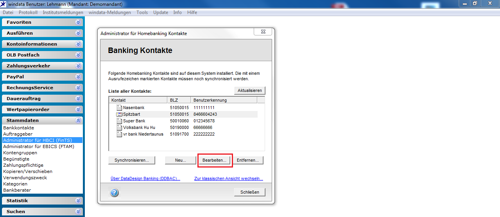Expand the Favoriten panel
Viewport: 500px width, 217px height.
[x=78, y=22]
